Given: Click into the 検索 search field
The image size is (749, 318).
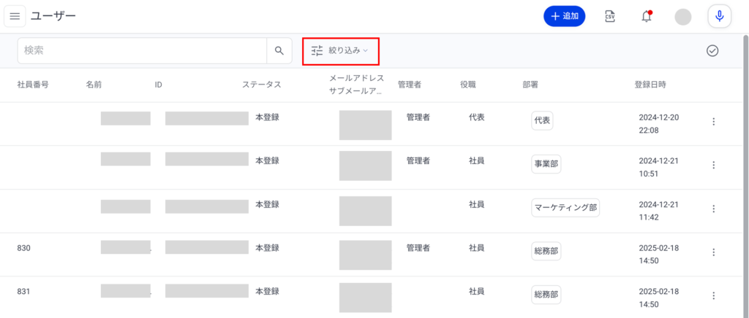Looking at the screenshot, I should (142, 50).
